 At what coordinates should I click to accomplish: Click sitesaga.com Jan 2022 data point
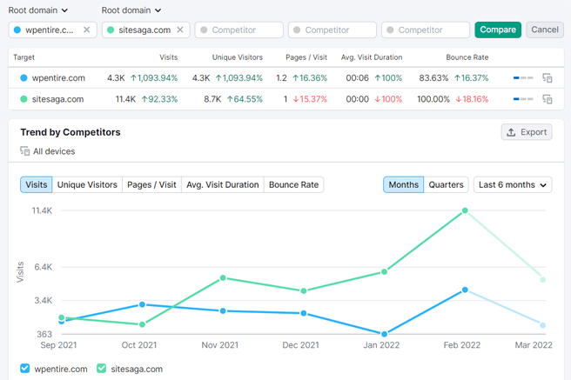point(384,271)
